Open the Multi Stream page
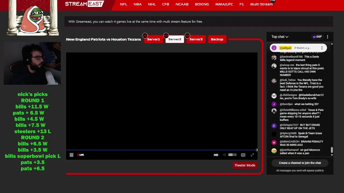 pos(261,4)
